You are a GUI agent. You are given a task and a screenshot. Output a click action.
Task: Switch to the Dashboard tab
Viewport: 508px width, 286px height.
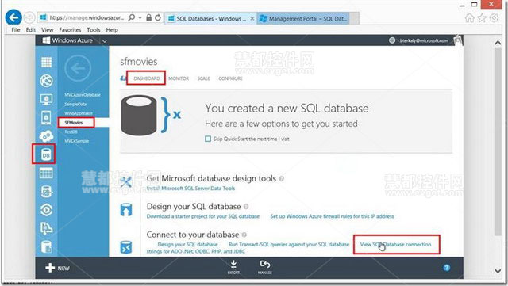click(x=146, y=78)
